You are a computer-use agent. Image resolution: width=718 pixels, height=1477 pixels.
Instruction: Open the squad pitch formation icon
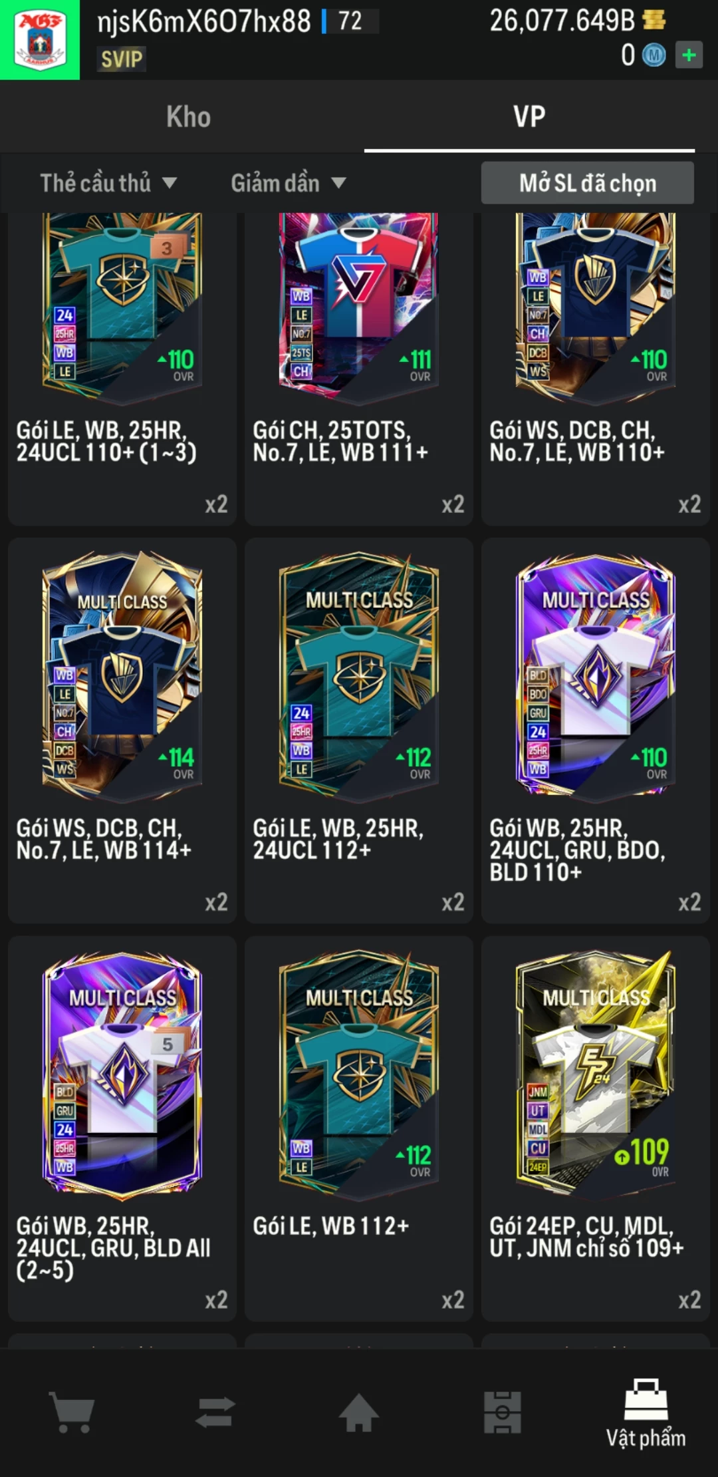503,1412
